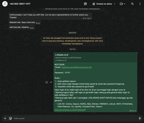Open contact profile picture avatar
The height and width of the screenshot is (123, 144).
tap(5, 4)
